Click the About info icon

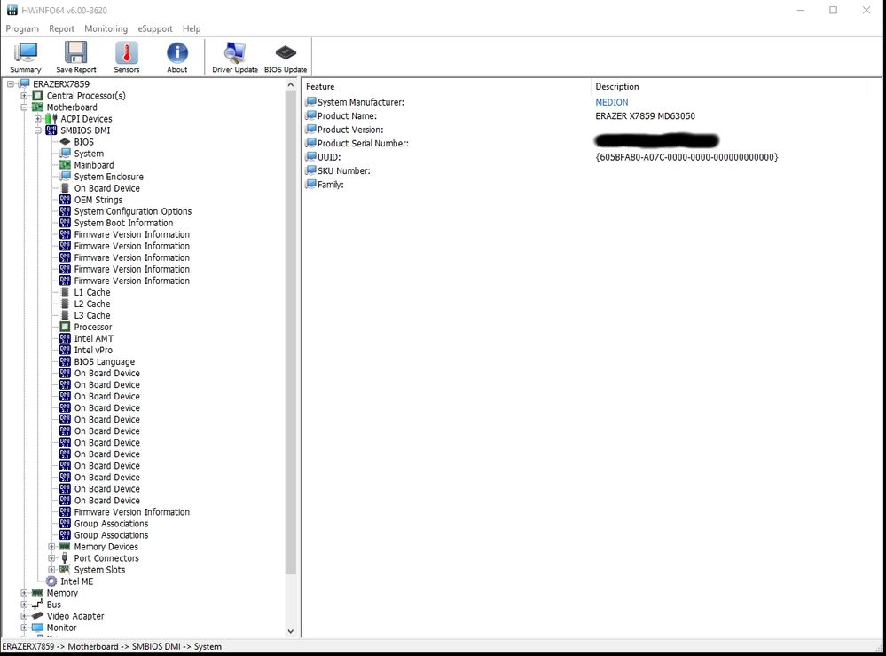tap(176, 56)
